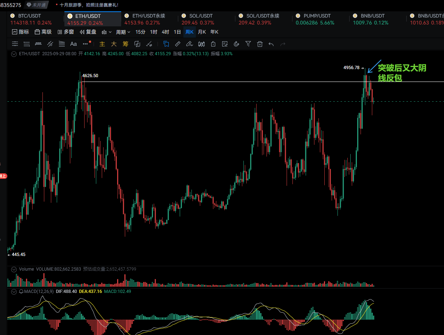Collapse the MACD indicator panel
Viewport: 444px width, 335px height.
[14, 291]
